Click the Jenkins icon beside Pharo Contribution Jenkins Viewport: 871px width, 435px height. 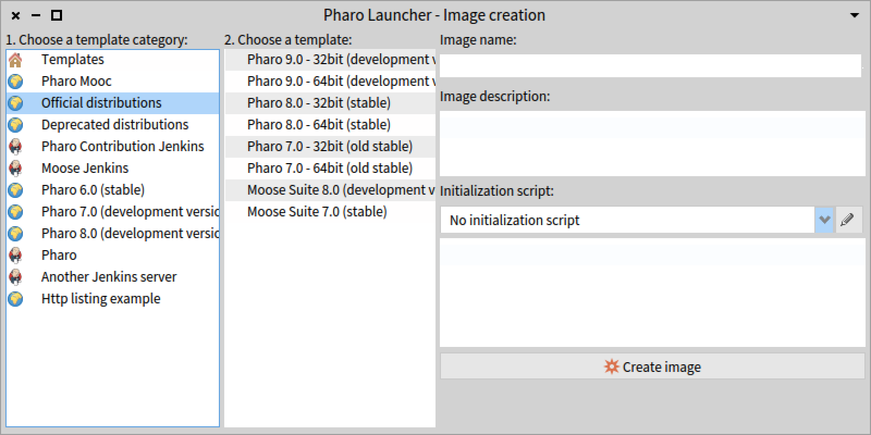click(16, 146)
